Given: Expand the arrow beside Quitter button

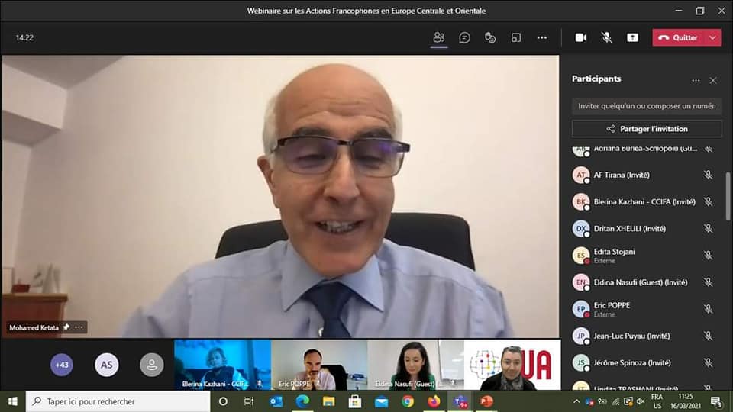Looking at the screenshot, I should coord(713,37).
